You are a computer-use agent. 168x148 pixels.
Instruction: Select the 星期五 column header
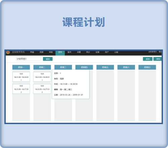105,67
